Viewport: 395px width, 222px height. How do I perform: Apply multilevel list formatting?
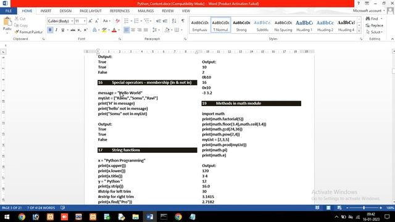point(147,21)
